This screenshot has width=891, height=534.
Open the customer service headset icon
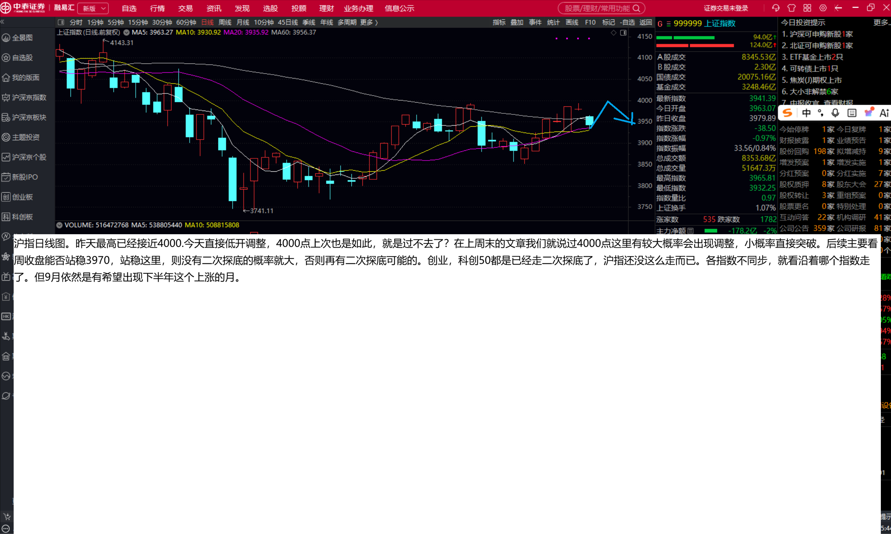coord(775,8)
